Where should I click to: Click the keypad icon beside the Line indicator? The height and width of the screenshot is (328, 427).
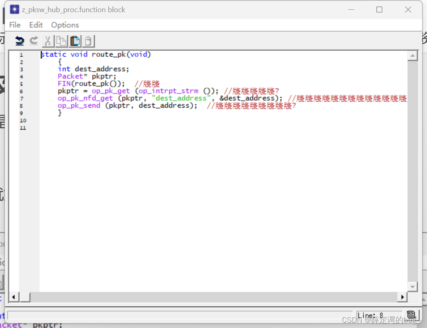(x=412, y=315)
